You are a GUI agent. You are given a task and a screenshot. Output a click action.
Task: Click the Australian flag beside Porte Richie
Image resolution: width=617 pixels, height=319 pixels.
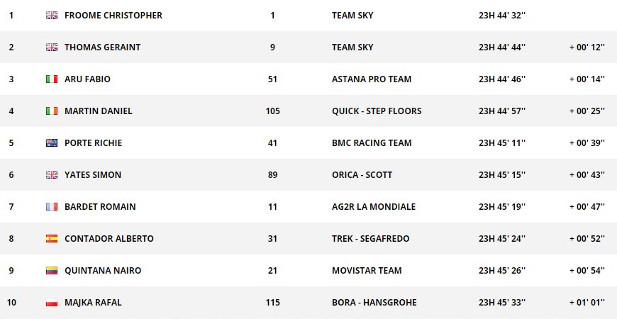51,143
